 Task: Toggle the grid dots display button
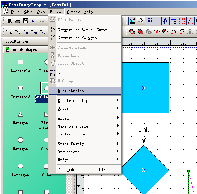[x=149, y=21]
